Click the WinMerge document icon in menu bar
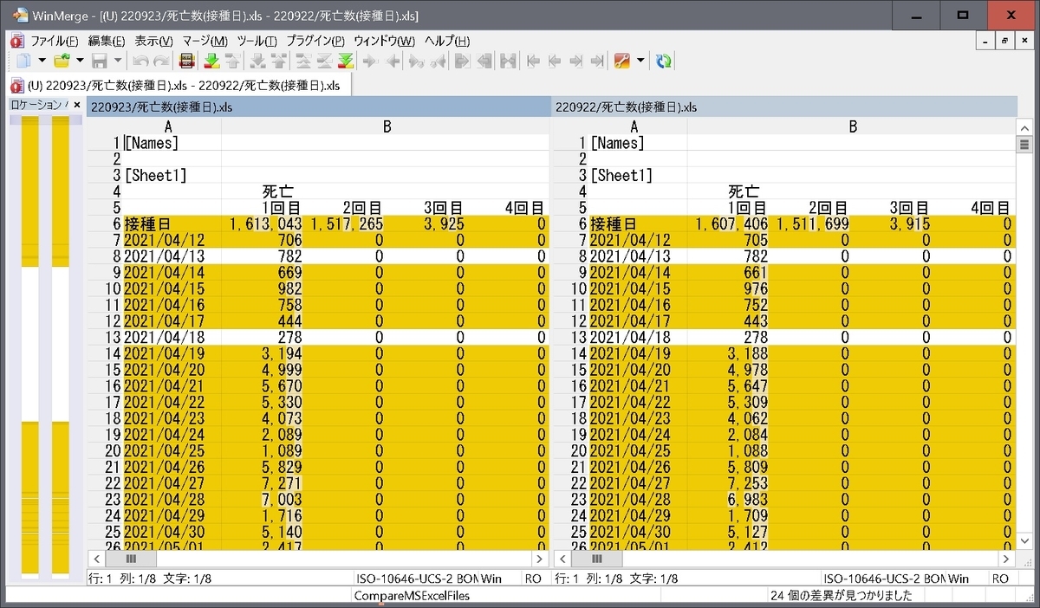1040x608 pixels. tap(16, 41)
